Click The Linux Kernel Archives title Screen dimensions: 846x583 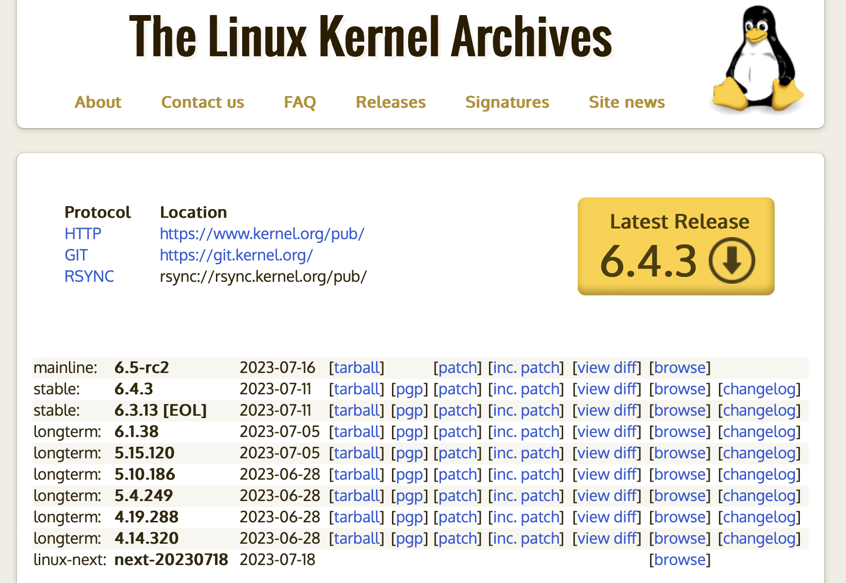[371, 37]
